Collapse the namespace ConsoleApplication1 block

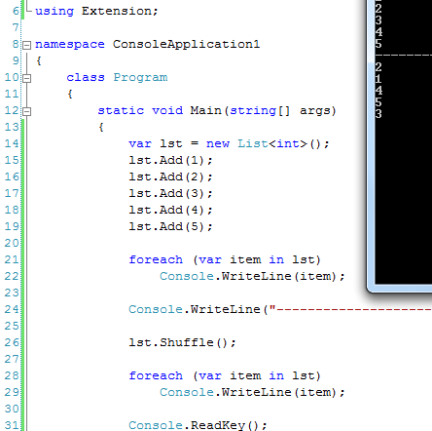(27, 45)
